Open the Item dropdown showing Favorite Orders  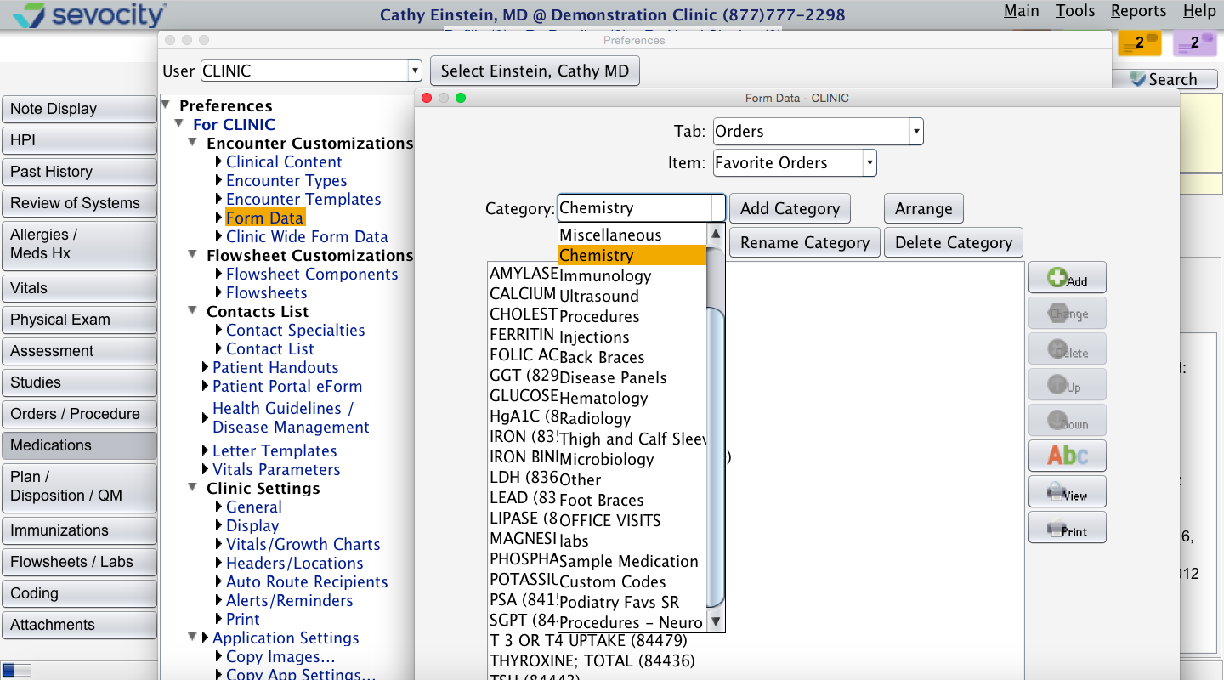pos(795,163)
